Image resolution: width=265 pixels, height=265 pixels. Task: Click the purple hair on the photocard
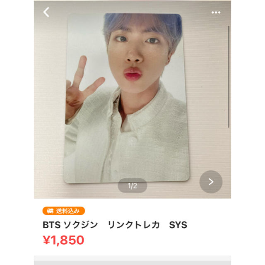click(x=142, y=24)
